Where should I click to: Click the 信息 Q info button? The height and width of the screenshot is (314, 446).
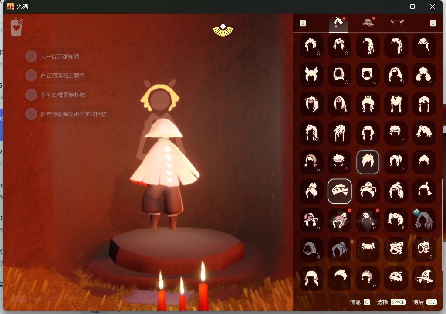click(x=360, y=302)
